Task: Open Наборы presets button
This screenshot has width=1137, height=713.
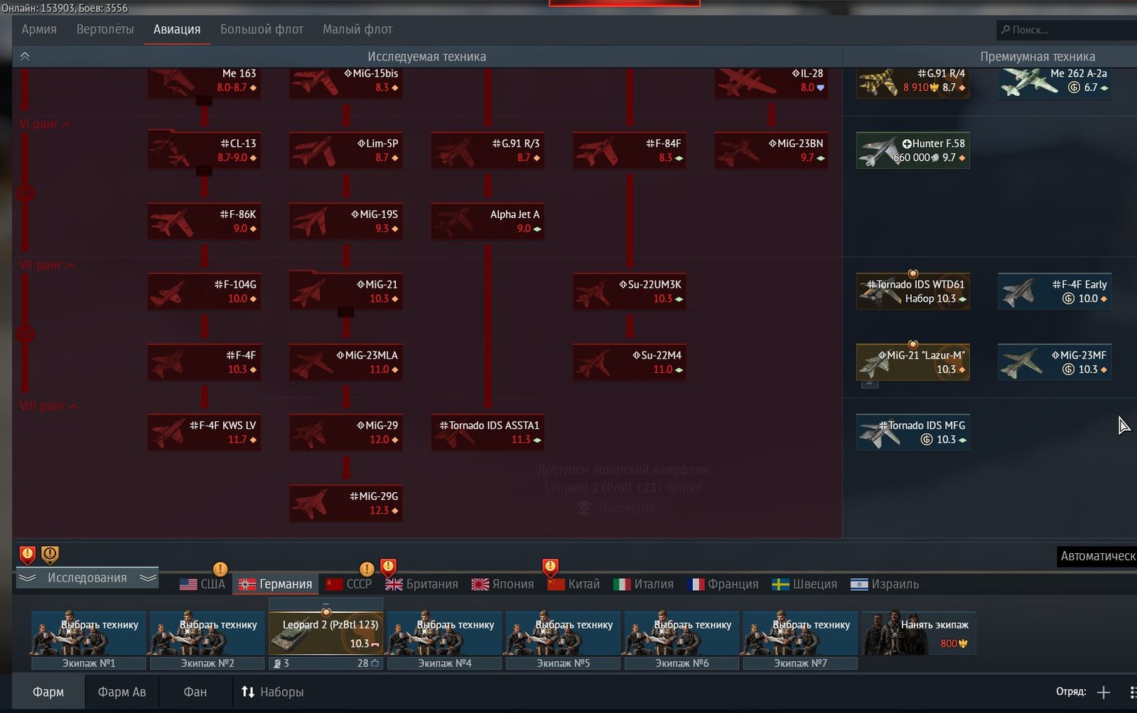Action: pyautogui.click(x=272, y=692)
